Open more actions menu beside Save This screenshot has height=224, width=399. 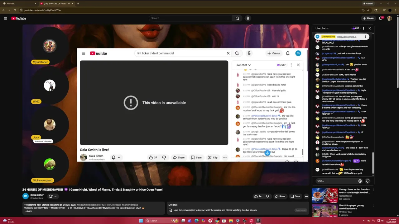coord(306,196)
